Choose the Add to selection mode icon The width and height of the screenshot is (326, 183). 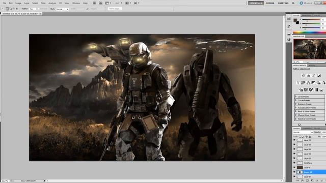[11, 9]
